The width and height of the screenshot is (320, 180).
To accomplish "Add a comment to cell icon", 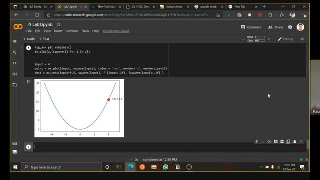I will point(276,141).
